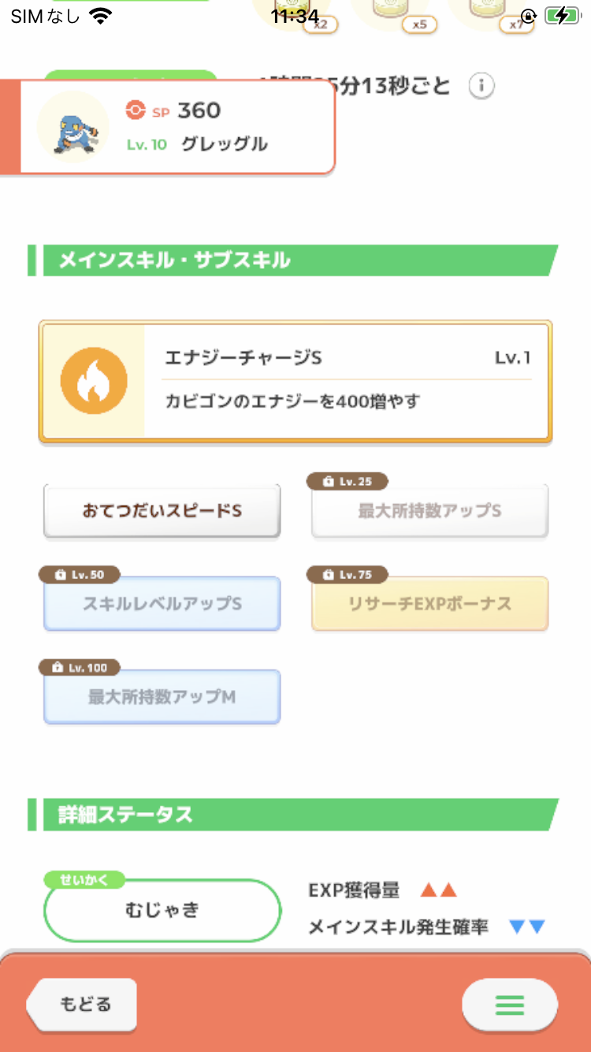Tap the info icon beside the timer

tap(481, 86)
